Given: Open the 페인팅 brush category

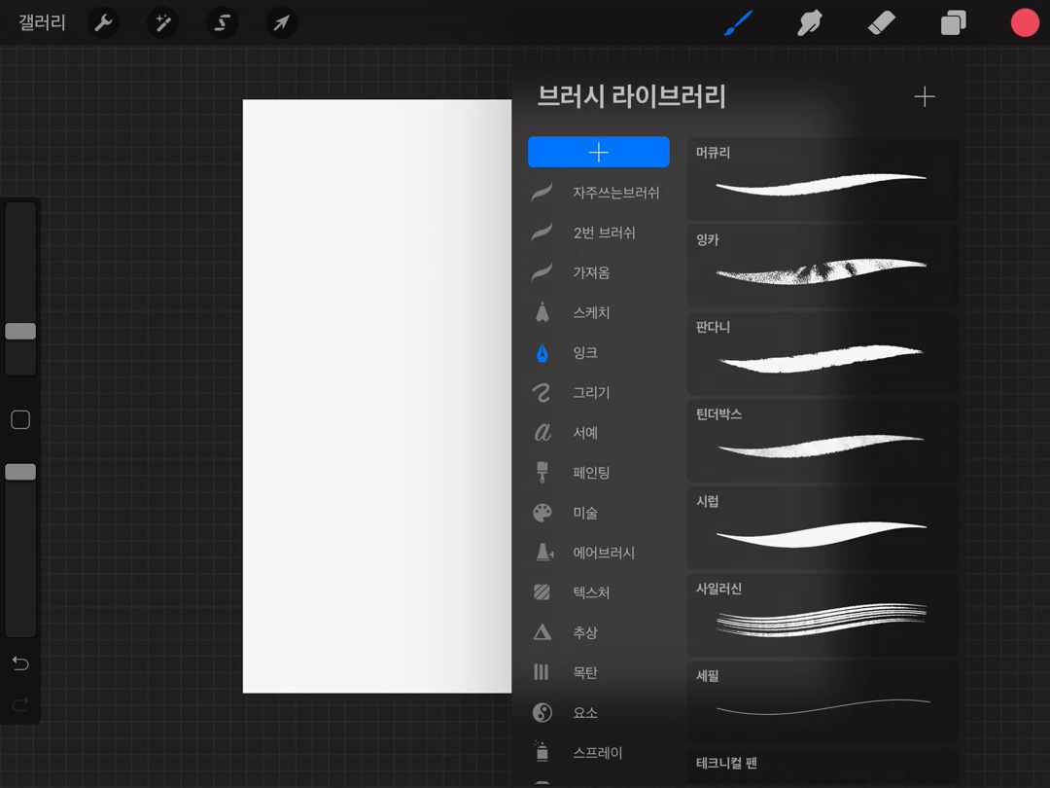Looking at the screenshot, I should pyautogui.click(x=591, y=473).
